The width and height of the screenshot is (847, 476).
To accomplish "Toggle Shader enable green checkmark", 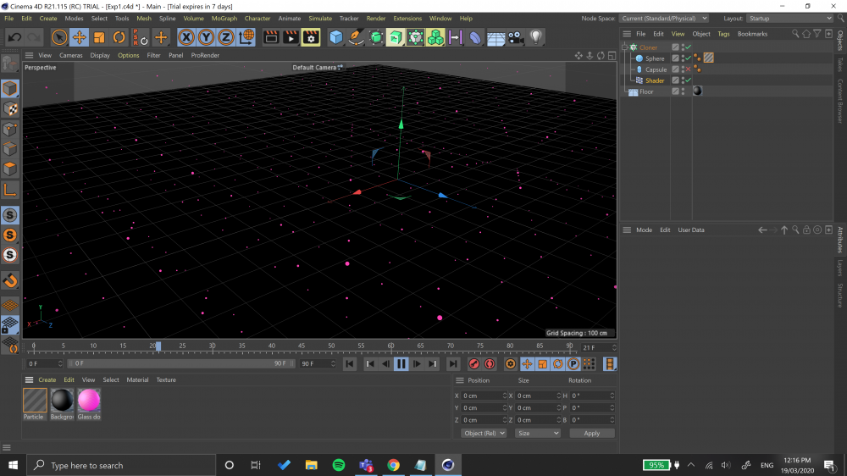I will pos(688,80).
